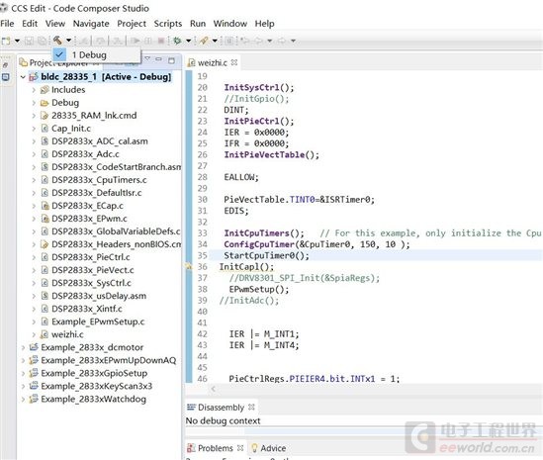
Task: Select Example_EPwmSetup.c file
Action: (x=98, y=322)
